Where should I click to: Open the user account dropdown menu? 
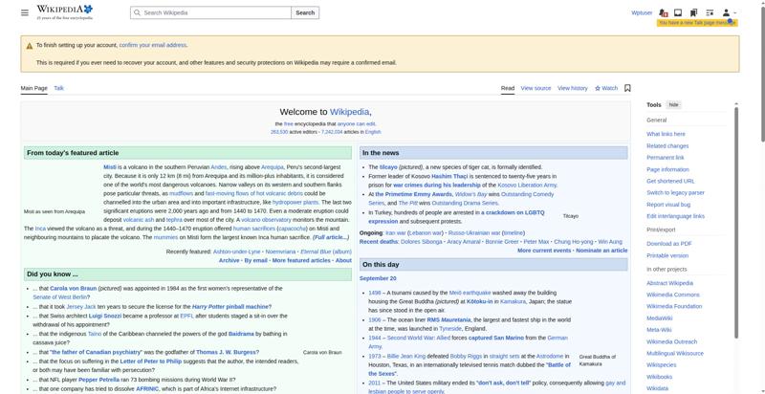tap(729, 12)
